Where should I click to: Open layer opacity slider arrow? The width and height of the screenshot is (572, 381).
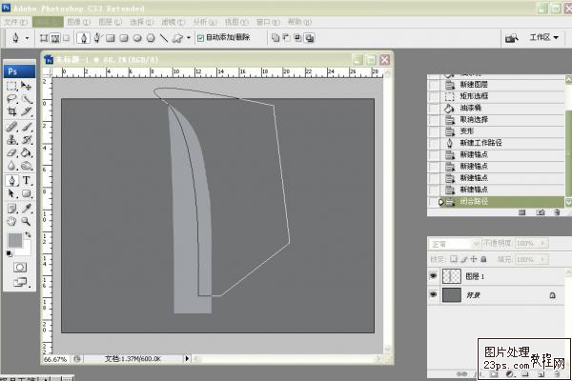[543, 243]
